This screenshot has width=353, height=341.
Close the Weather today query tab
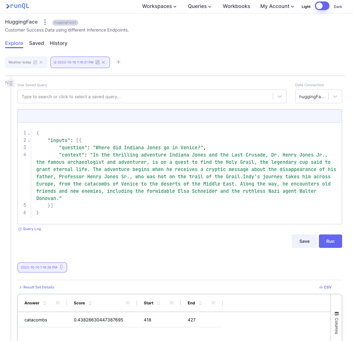[41, 62]
